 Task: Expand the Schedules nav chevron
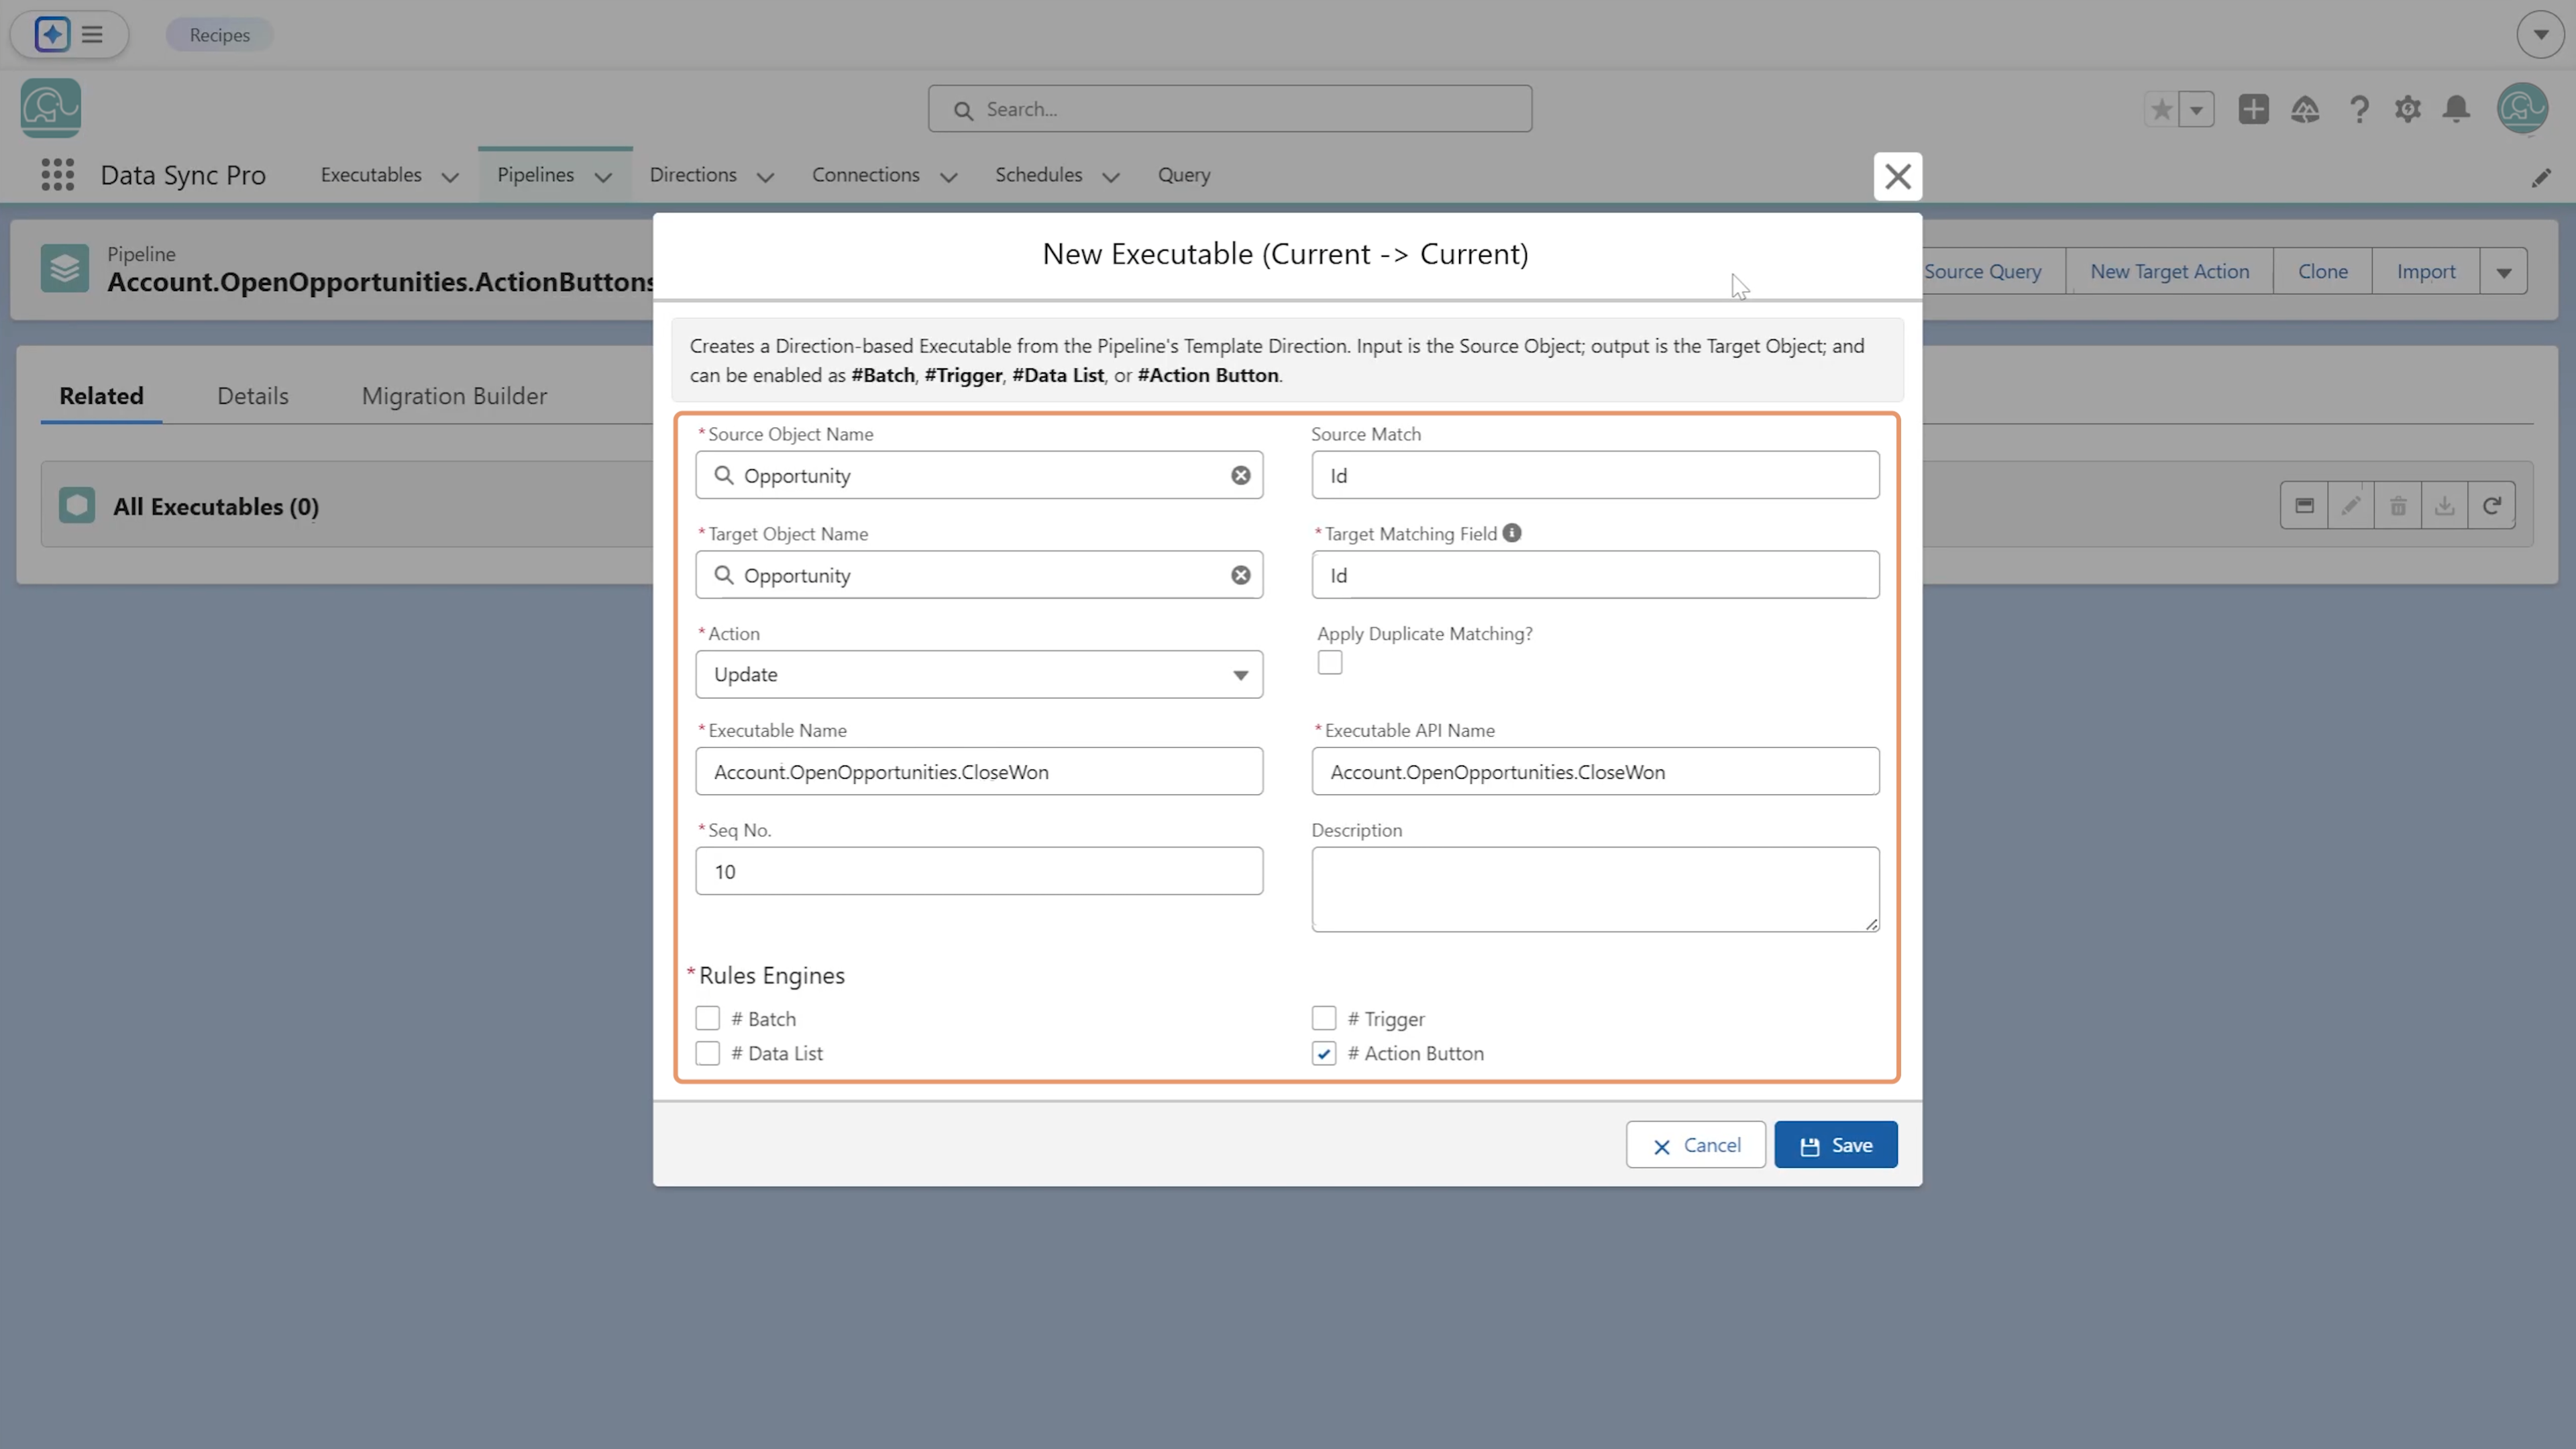click(x=1110, y=177)
